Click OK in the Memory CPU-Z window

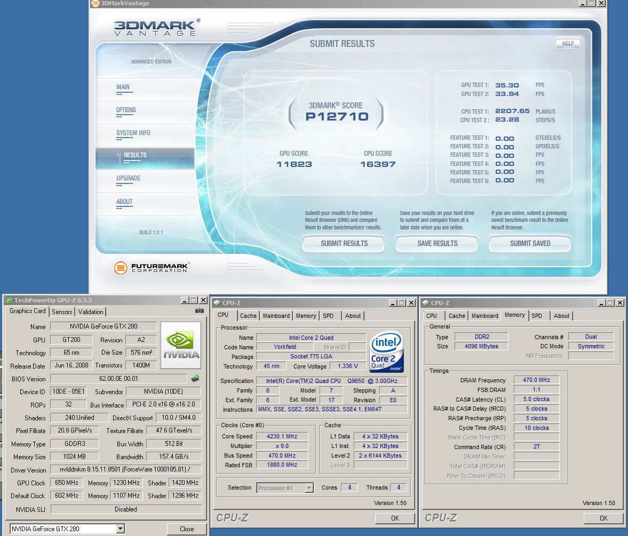click(603, 518)
